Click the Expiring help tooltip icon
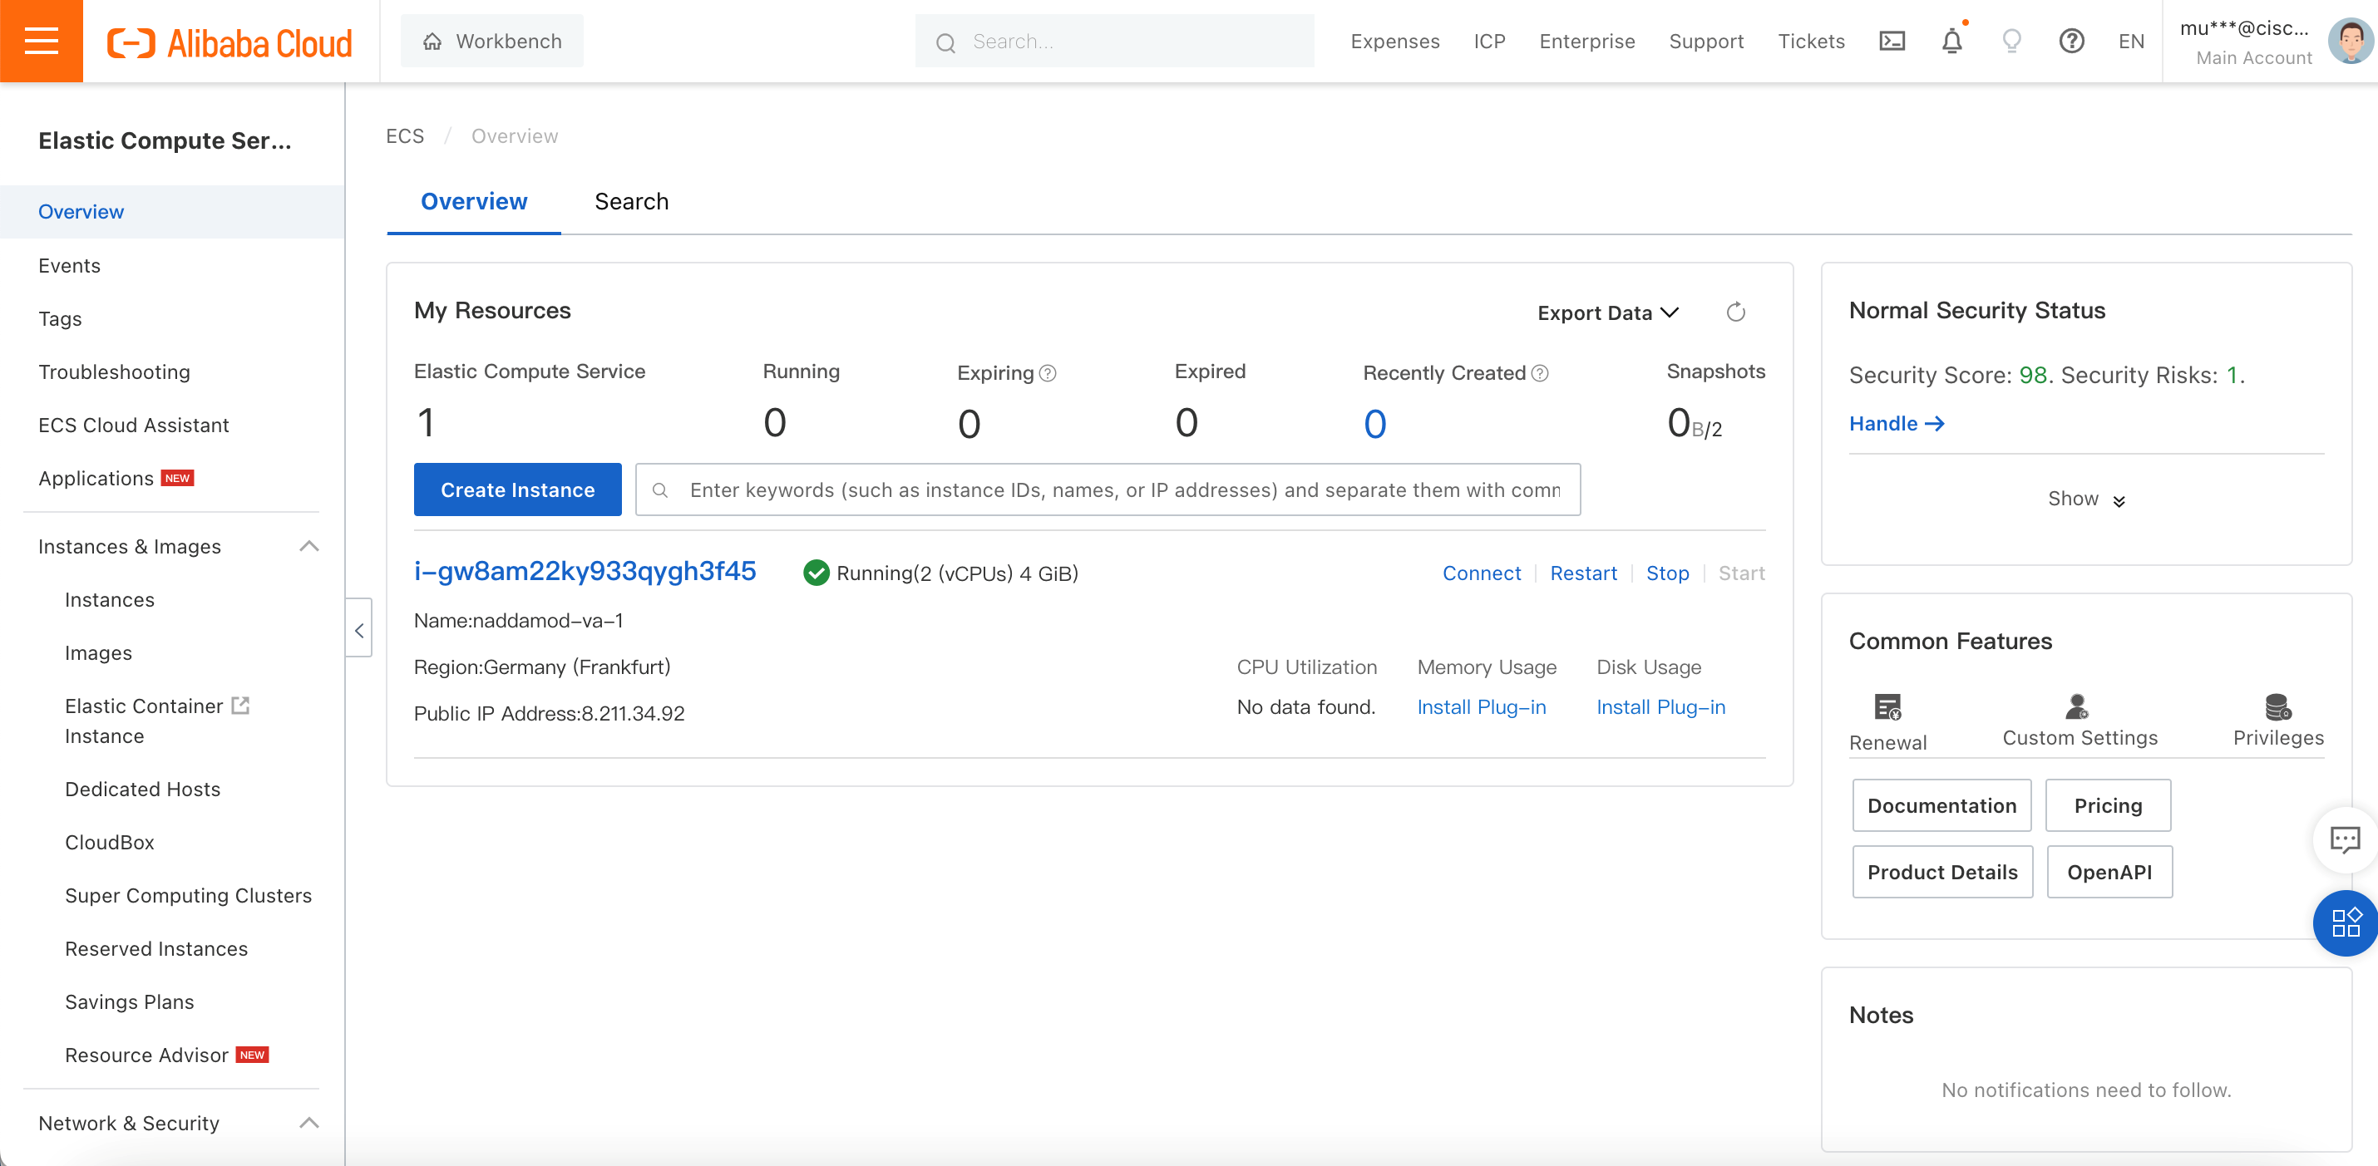 tap(1048, 374)
